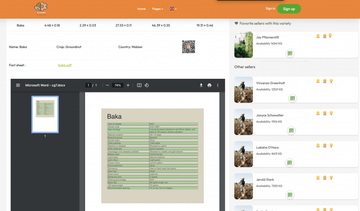
Task: Download the PDF document
Action: (x=201, y=85)
